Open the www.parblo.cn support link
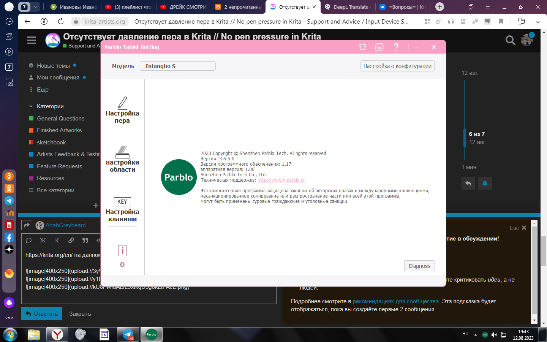 (x=281, y=180)
